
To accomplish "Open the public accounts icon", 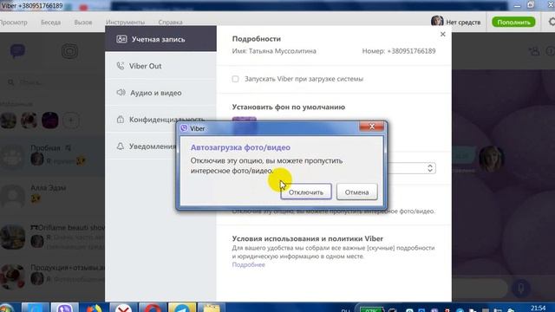I will pyautogui.click(x=69, y=51).
